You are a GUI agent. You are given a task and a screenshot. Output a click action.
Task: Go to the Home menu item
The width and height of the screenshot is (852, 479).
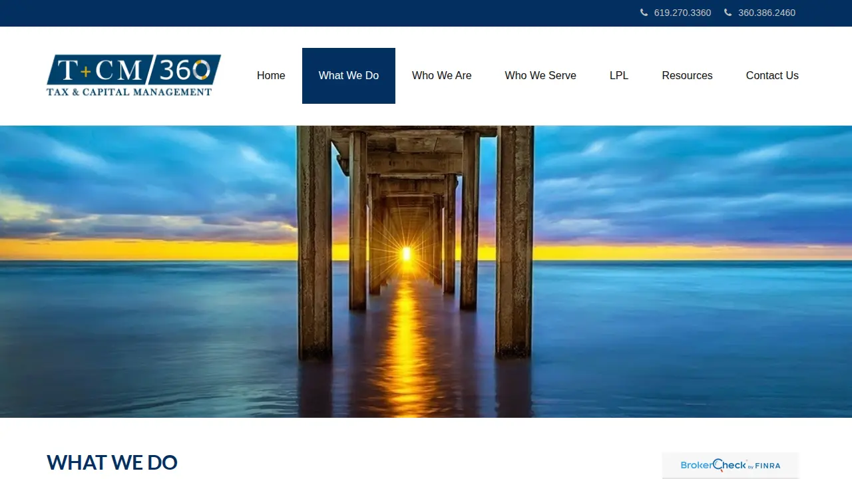click(271, 76)
